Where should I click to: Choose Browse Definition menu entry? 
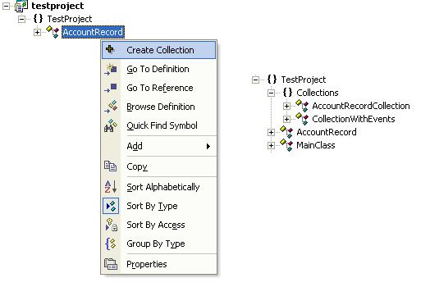tap(158, 107)
